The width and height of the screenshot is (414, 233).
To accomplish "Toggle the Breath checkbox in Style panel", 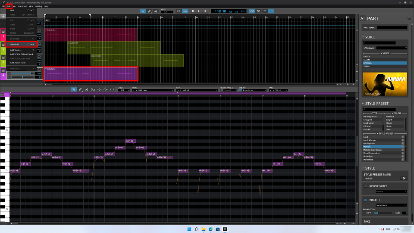I will [365, 200].
